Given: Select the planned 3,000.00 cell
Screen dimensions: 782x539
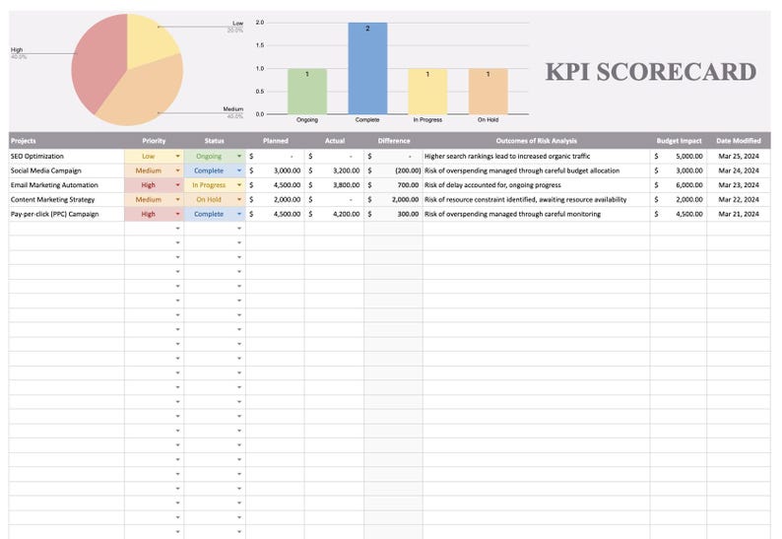Looking at the screenshot, I should pos(276,170).
